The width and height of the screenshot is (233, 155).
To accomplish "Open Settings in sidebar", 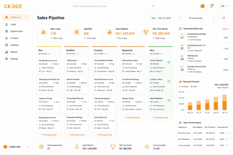I will tap(16, 59).
